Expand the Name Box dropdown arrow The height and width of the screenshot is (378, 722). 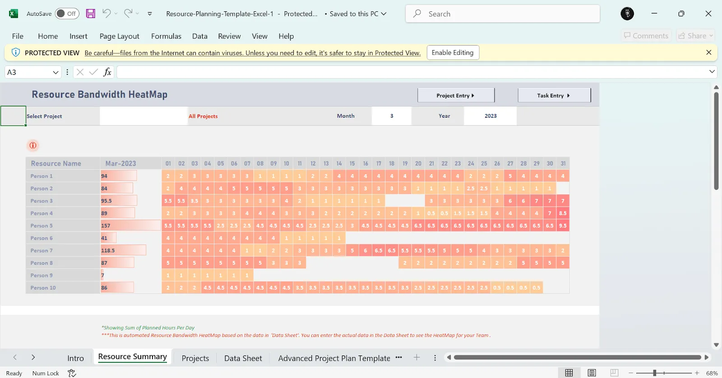point(56,72)
